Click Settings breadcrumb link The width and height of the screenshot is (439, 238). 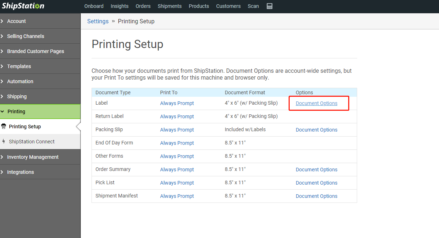click(98, 21)
